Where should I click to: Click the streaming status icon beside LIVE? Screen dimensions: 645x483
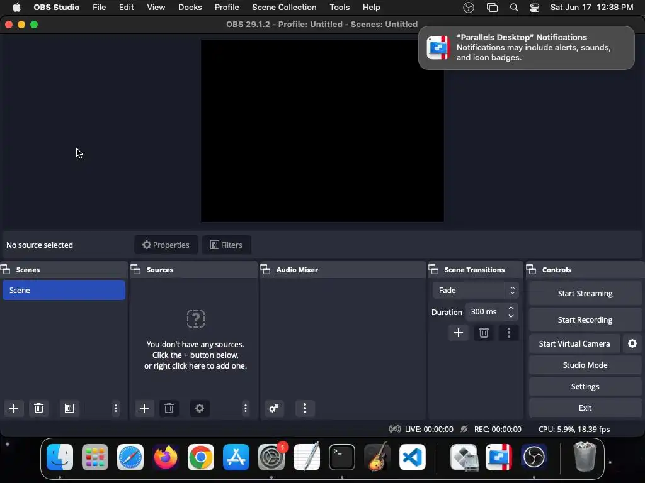[394, 429]
